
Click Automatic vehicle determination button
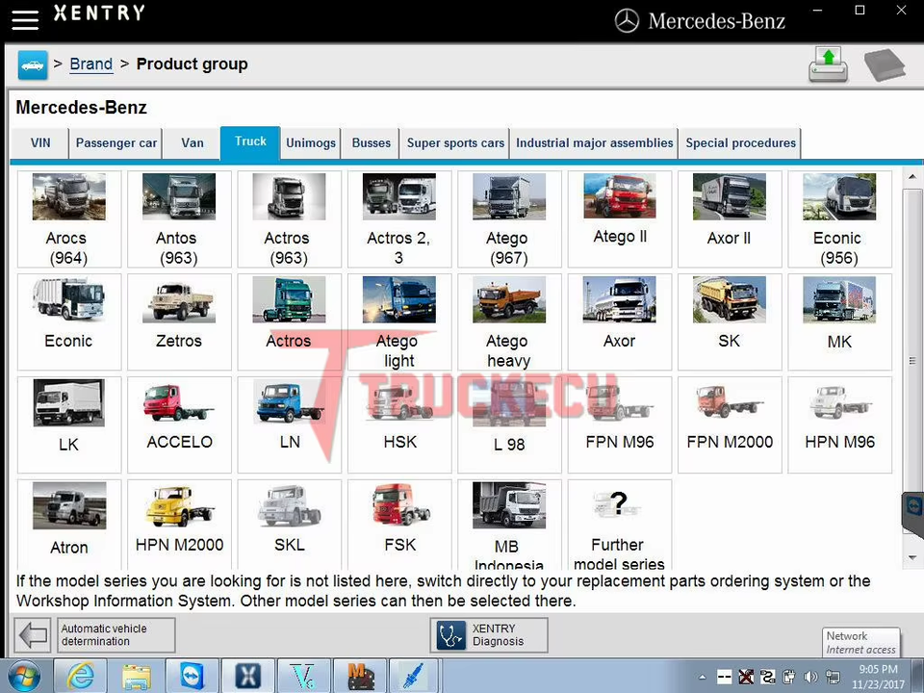click(116, 634)
